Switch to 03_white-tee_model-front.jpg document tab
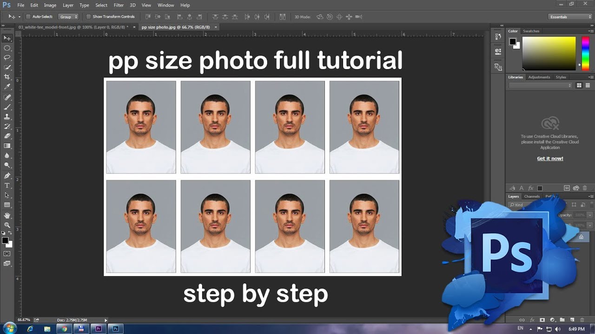Image resolution: width=595 pixels, height=334 pixels. pos(73,27)
